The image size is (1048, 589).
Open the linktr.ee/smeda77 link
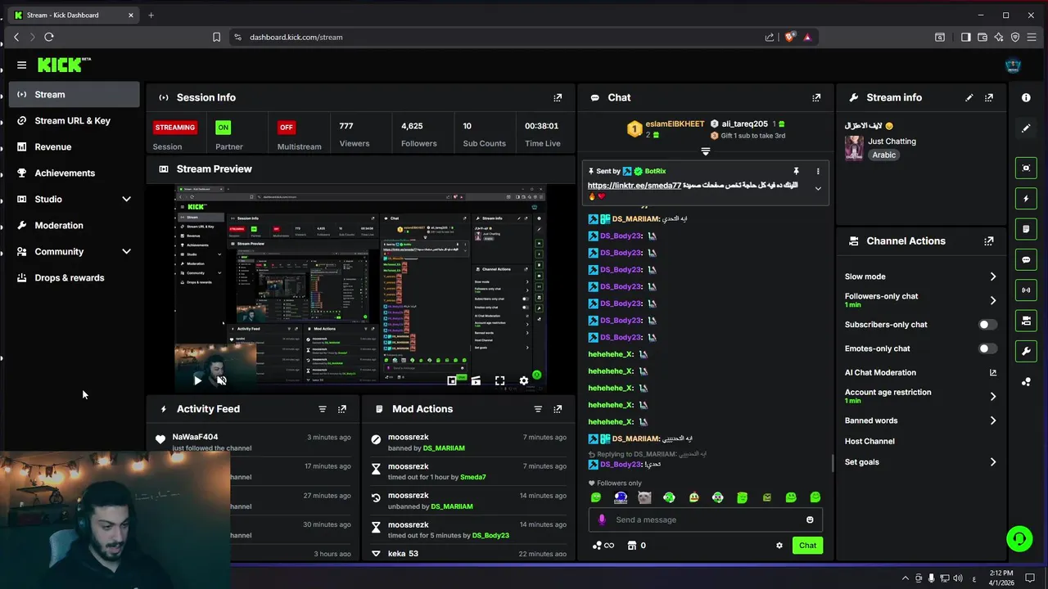tap(635, 186)
